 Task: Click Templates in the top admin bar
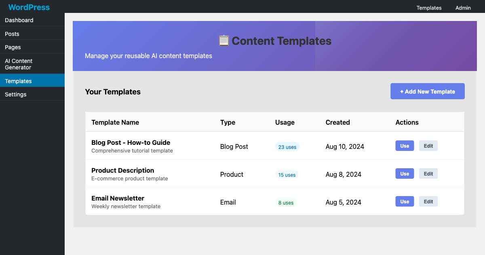[x=429, y=8]
